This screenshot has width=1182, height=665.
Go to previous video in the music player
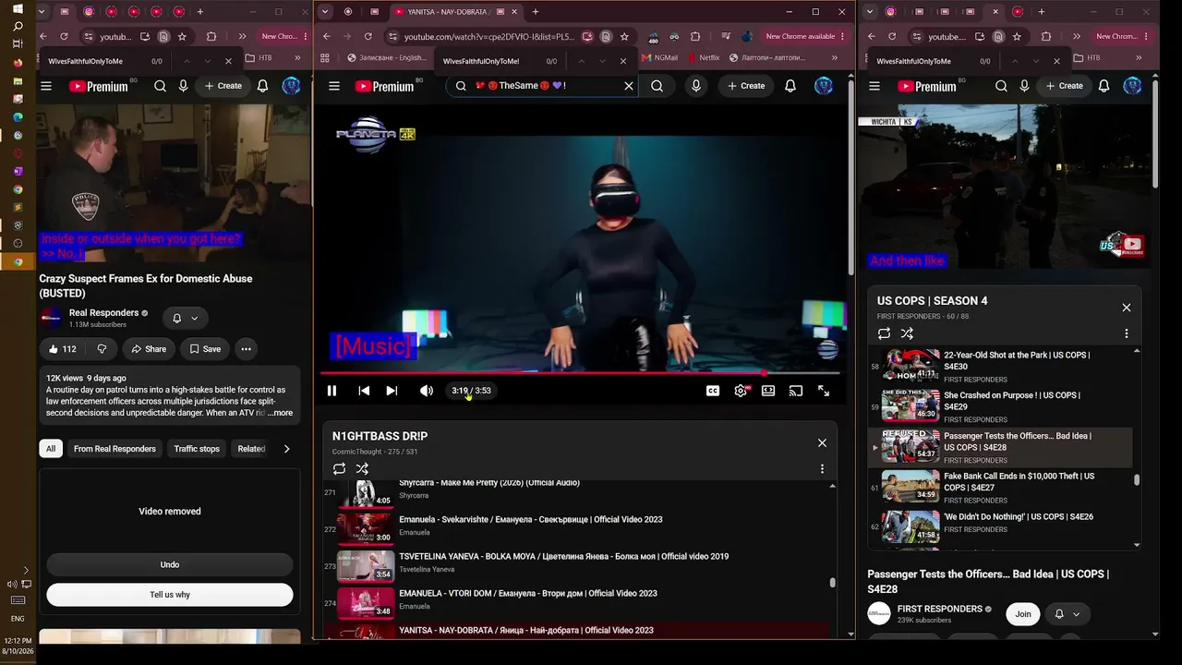pyautogui.click(x=364, y=391)
